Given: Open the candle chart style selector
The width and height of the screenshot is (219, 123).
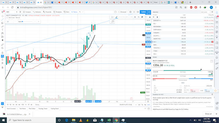Looking at the screenshot, I should coord(20,12).
